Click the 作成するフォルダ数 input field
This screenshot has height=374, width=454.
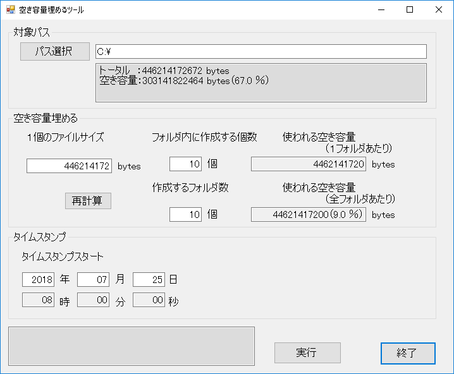[185, 214]
